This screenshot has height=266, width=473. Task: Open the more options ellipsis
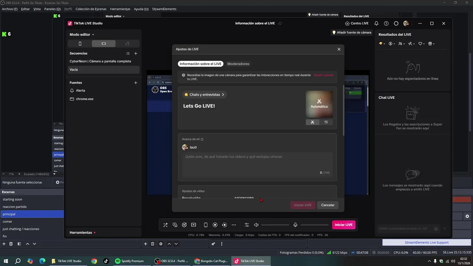(234, 225)
